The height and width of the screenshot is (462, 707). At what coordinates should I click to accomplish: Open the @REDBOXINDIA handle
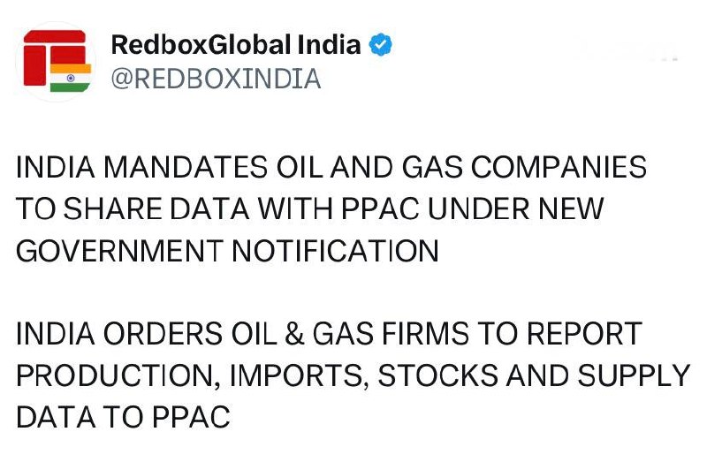[x=216, y=79]
